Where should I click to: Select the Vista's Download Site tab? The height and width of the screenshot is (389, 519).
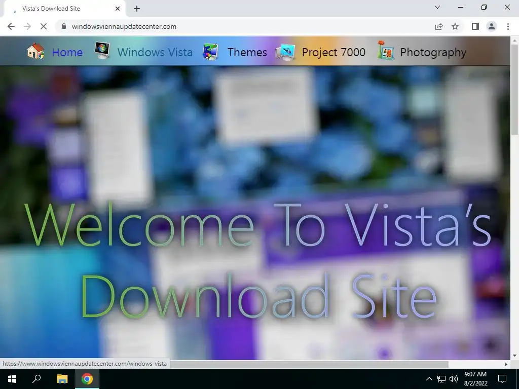64,9
